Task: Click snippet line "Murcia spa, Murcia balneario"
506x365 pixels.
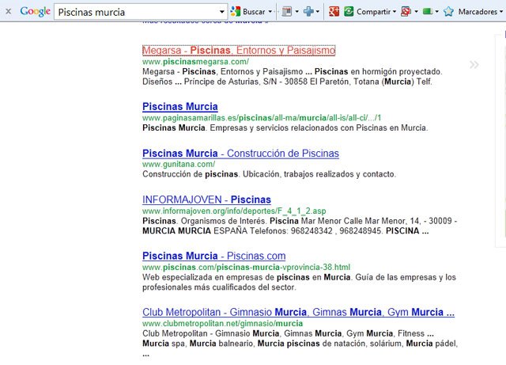Action: point(300,344)
